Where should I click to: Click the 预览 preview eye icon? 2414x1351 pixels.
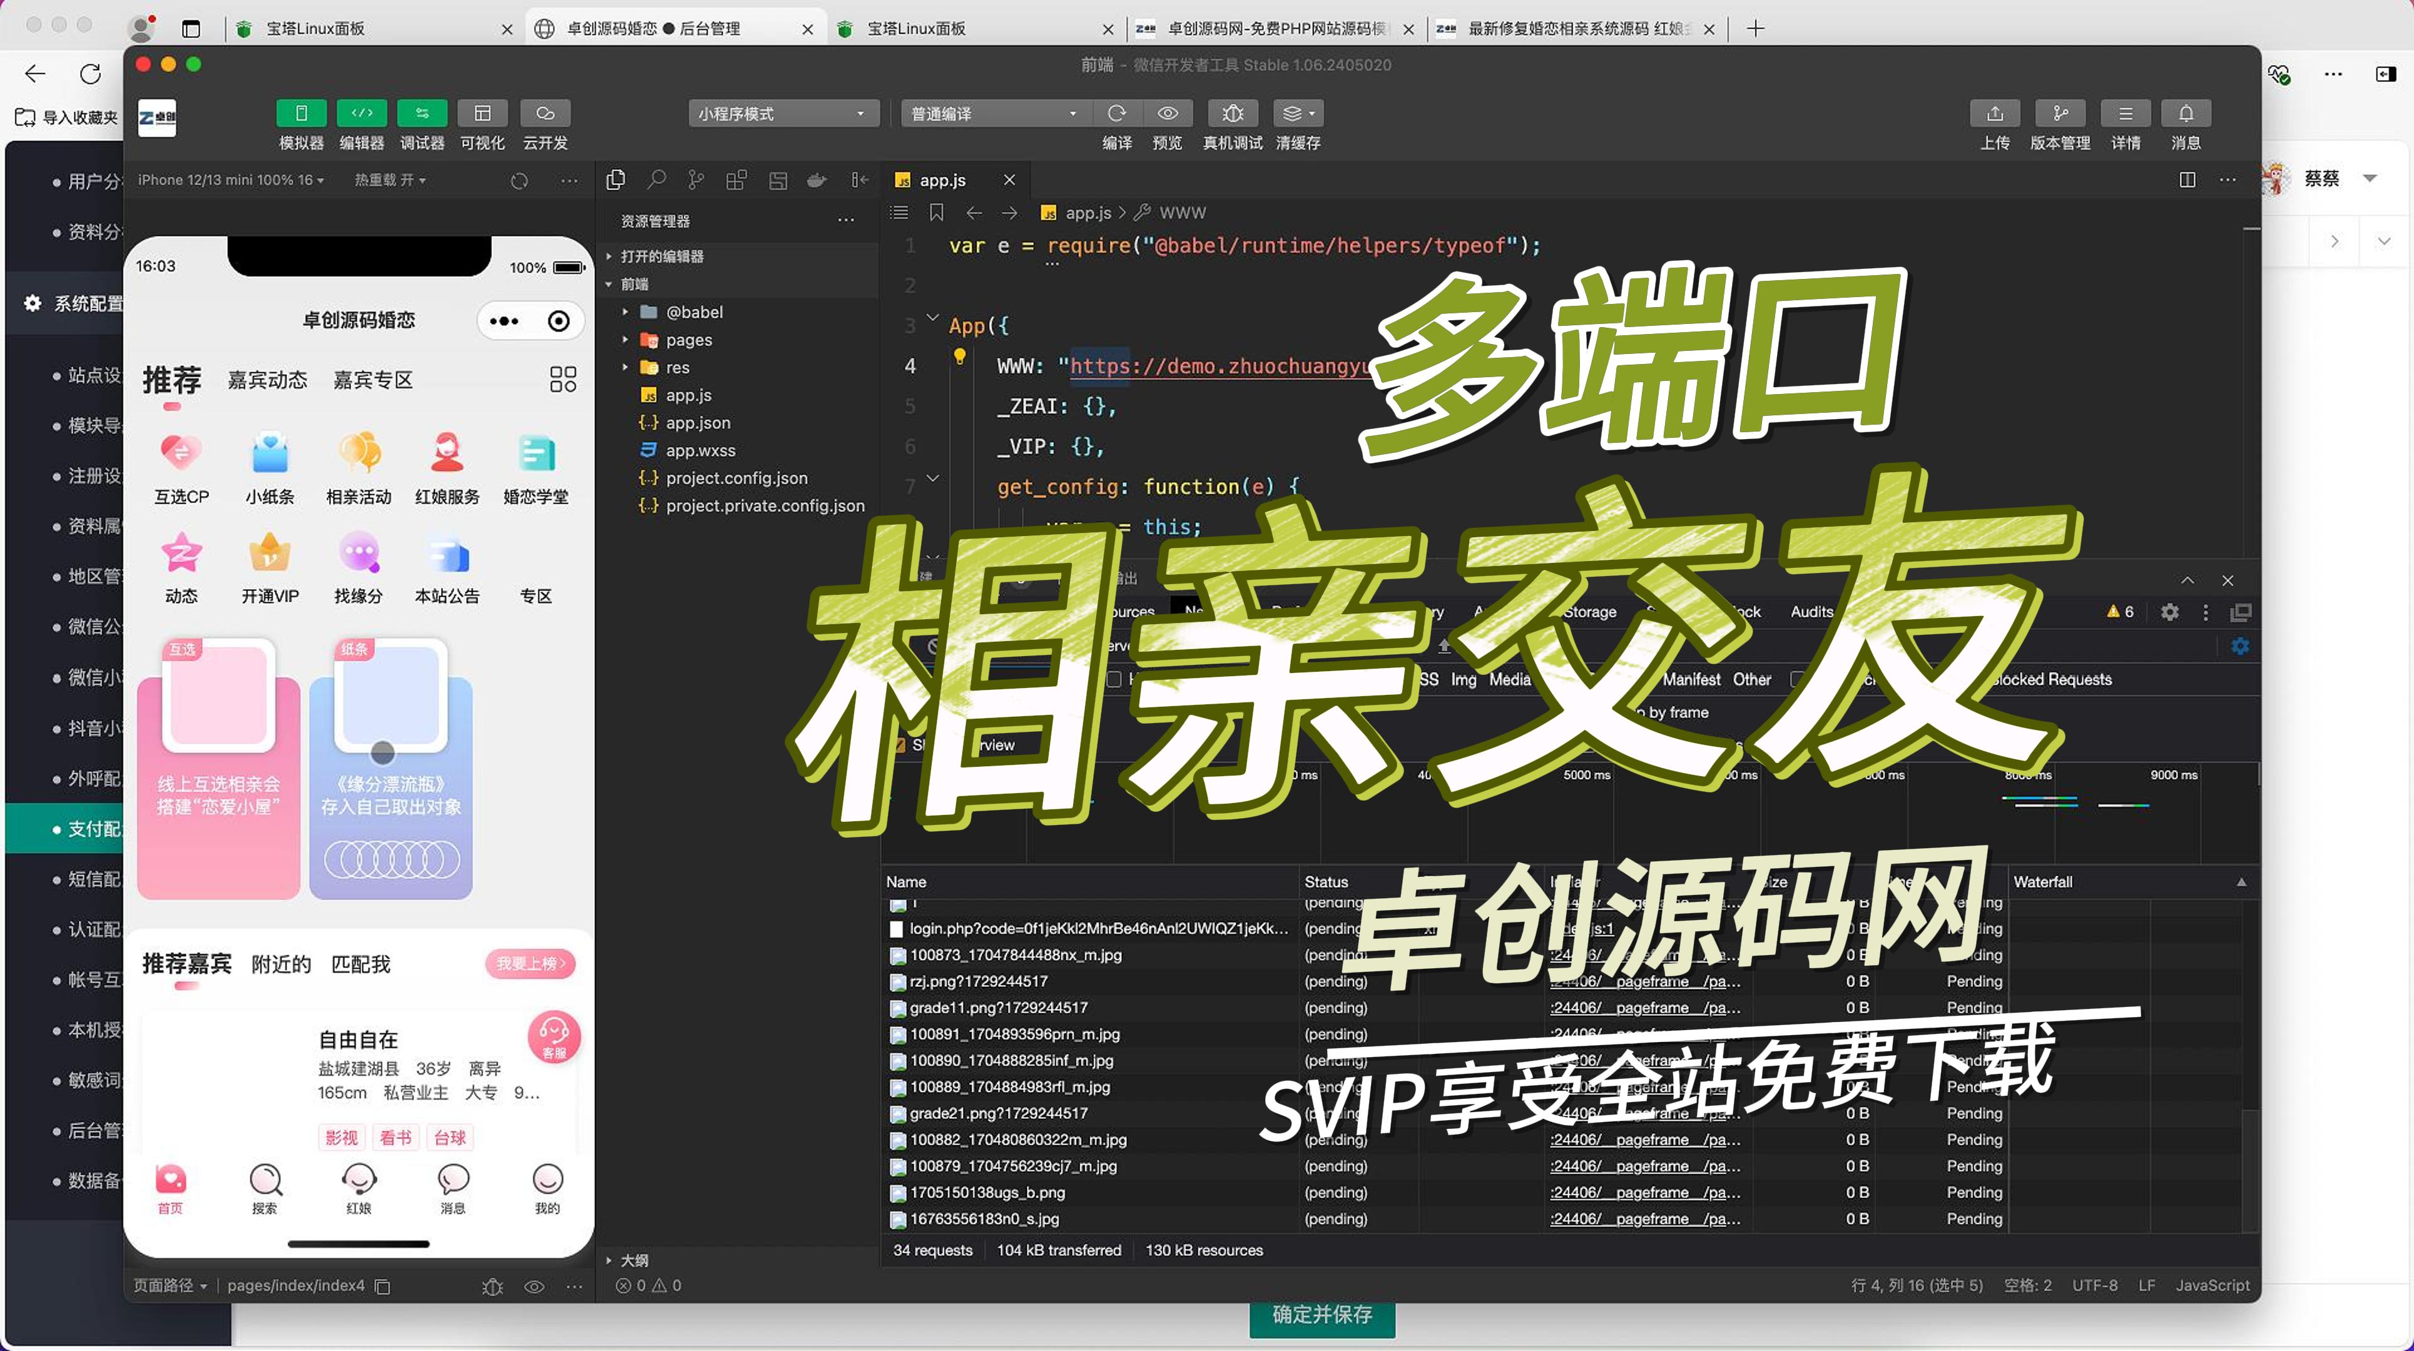1168,113
